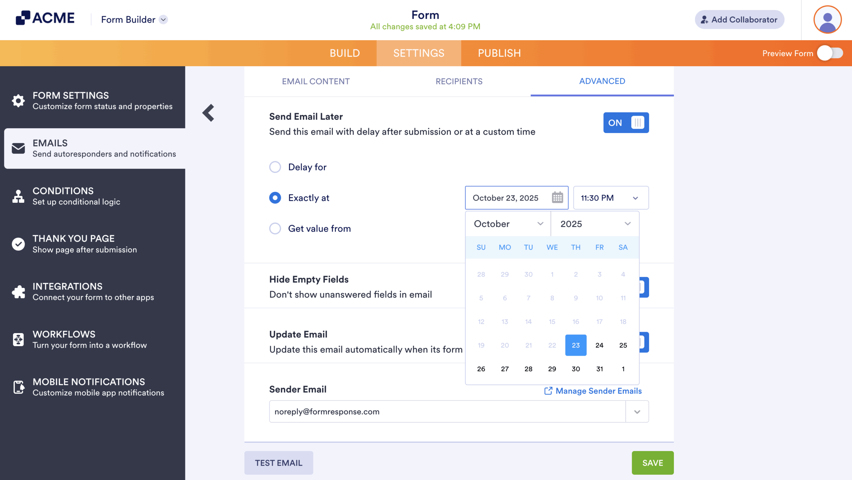This screenshot has height=480, width=852.
Task: Open Integrations via the puzzle icon
Action: coord(18,291)
